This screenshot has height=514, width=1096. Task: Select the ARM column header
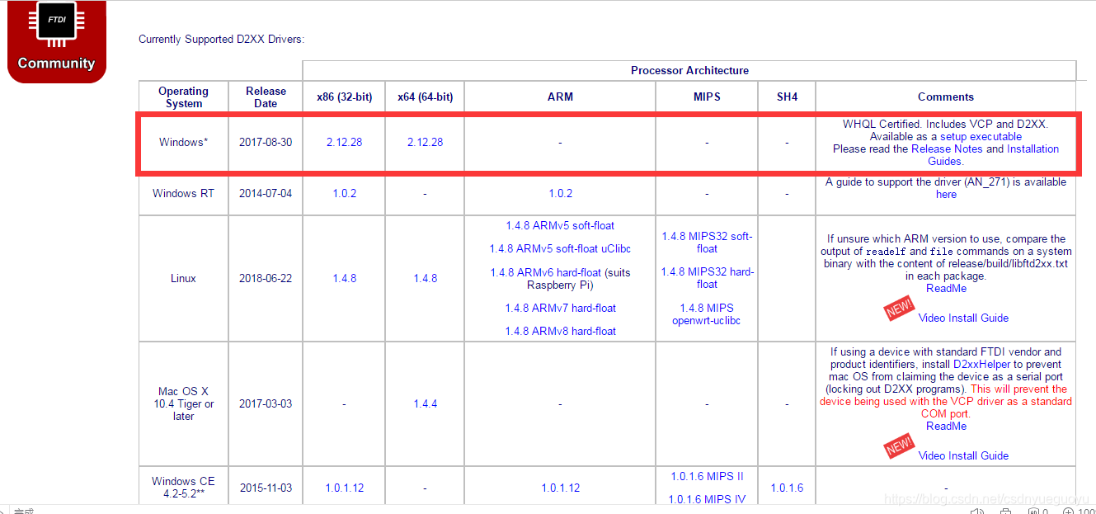pyautogui.click(x=560, y=97)
